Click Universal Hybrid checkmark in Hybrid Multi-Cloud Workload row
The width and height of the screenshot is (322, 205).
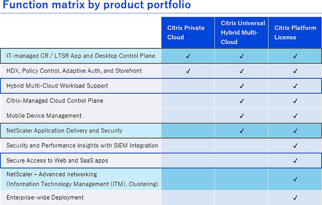tap(242, 86)
